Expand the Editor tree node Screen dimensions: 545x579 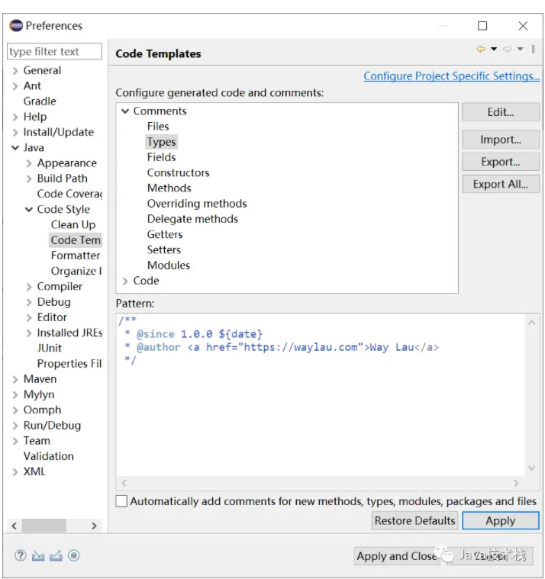point(29,317)
